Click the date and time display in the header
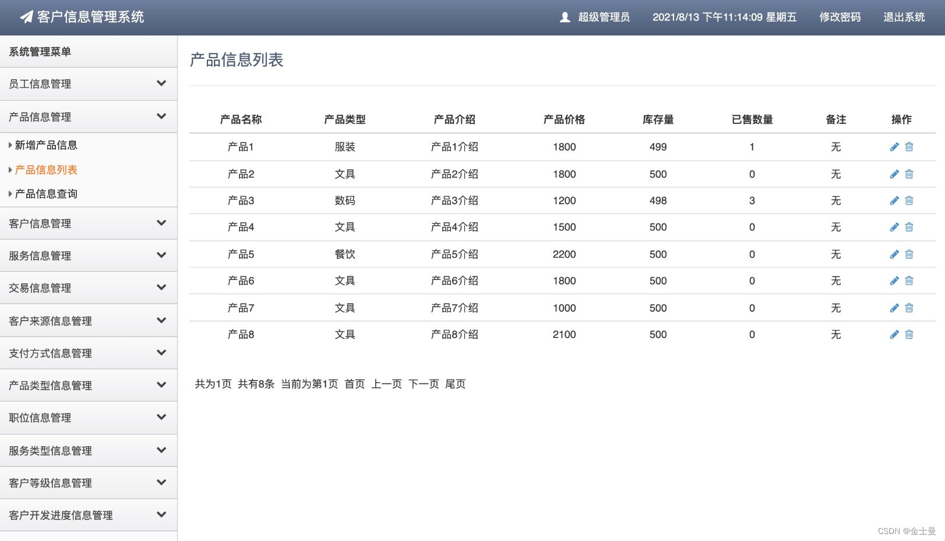 [725, 17]
